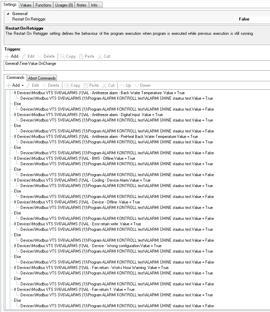The width and height of the screenshot is (270, 312).
Task: Switch to Abort Commands tab
Action: [42, 78]
